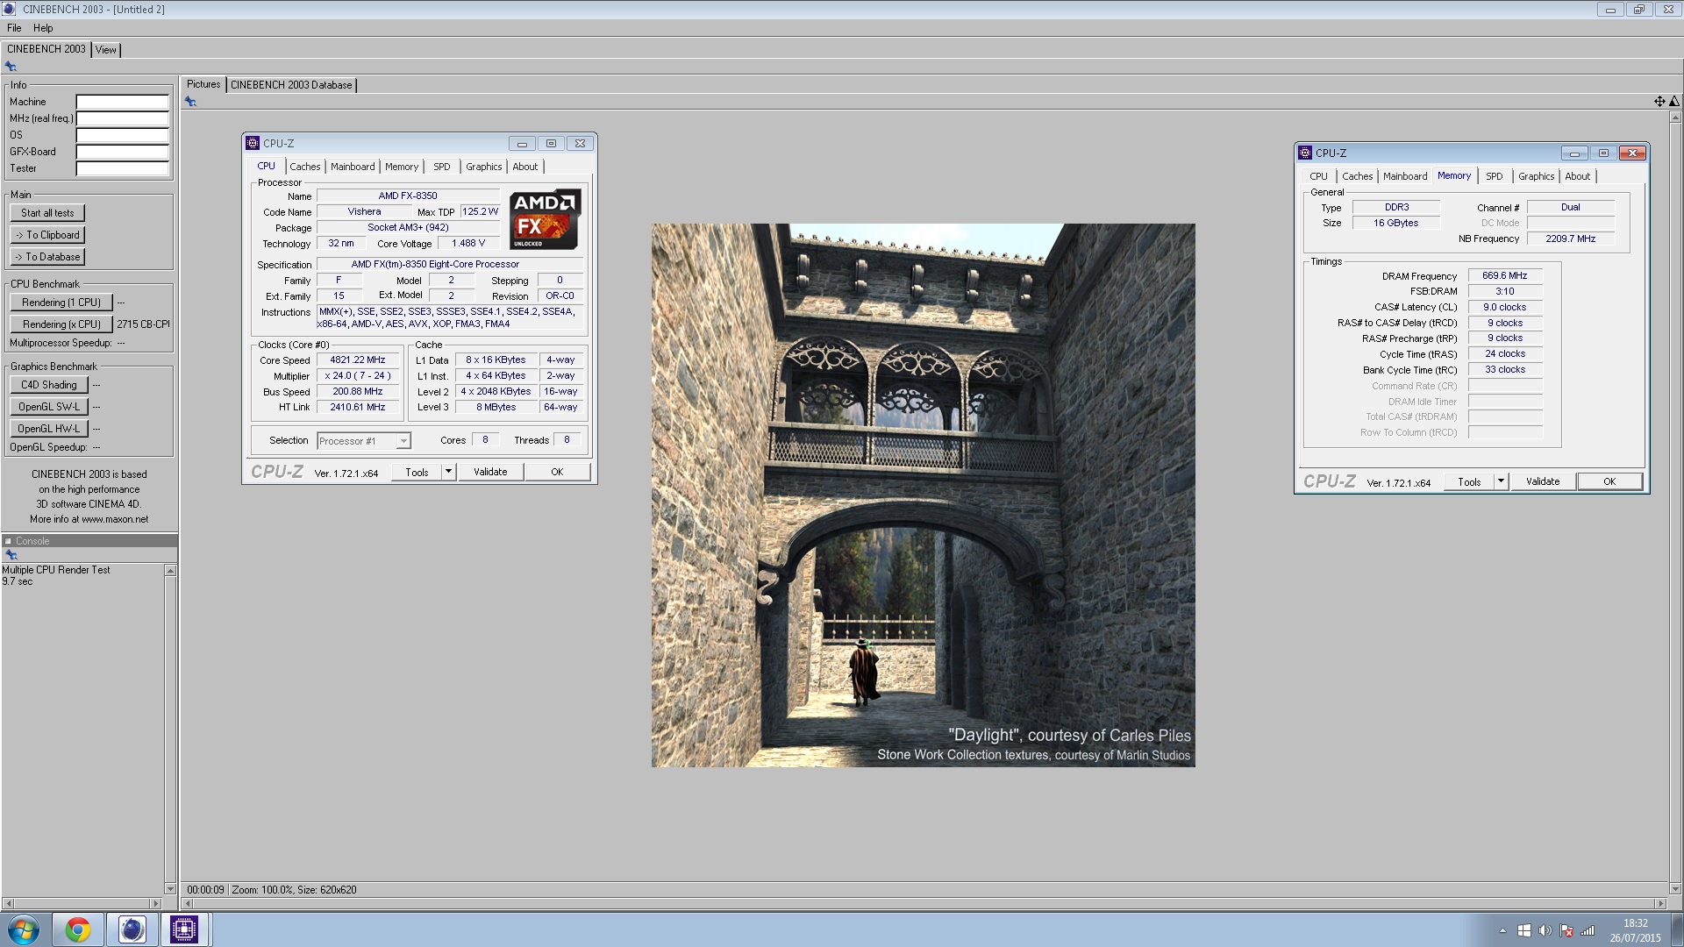Click 'Zoom: 100.0%, Size: 620x620' status text
1684x947 pixels.
pyautogui.click(x=294, y=889)
